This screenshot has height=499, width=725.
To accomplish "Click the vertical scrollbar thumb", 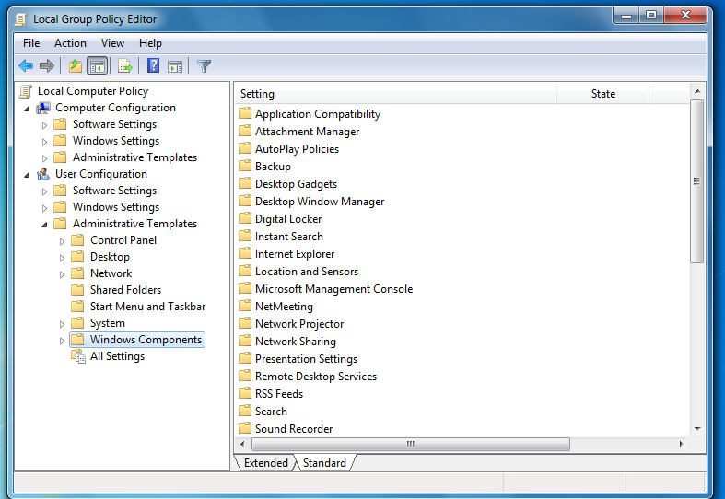I will (x=696, y=181).
